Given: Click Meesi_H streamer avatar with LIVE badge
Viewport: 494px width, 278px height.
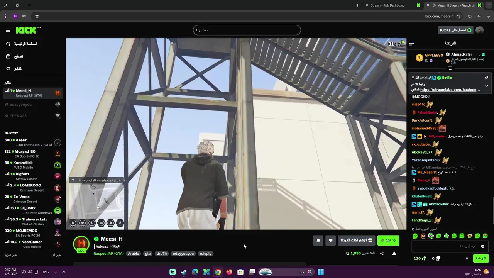Looking at the screenshot, I should tap(81, 244).
